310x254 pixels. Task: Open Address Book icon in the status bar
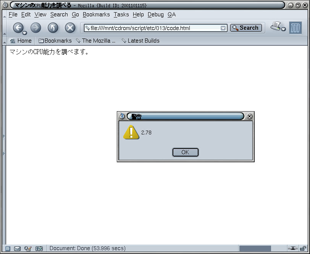click(39, 249)
